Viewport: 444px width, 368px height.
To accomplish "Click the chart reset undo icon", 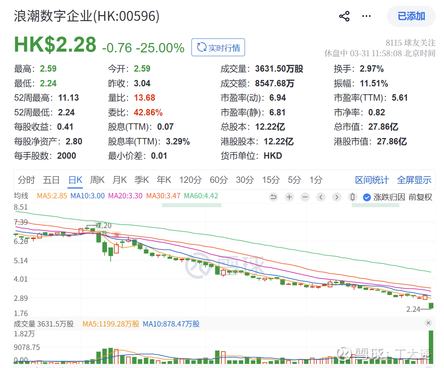I will click(x=273, y=197).
